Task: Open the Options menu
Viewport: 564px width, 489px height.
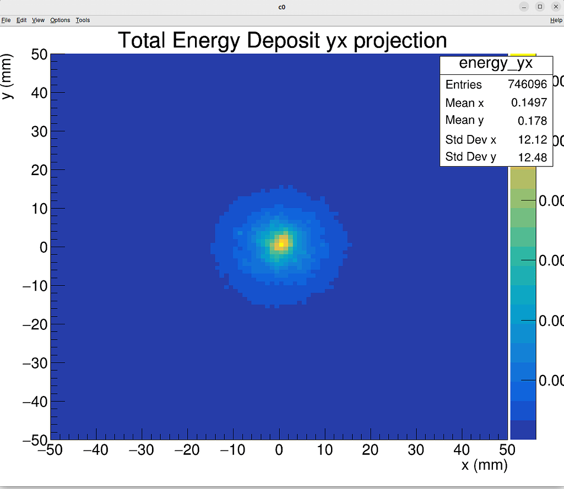Action: (59, 20)
